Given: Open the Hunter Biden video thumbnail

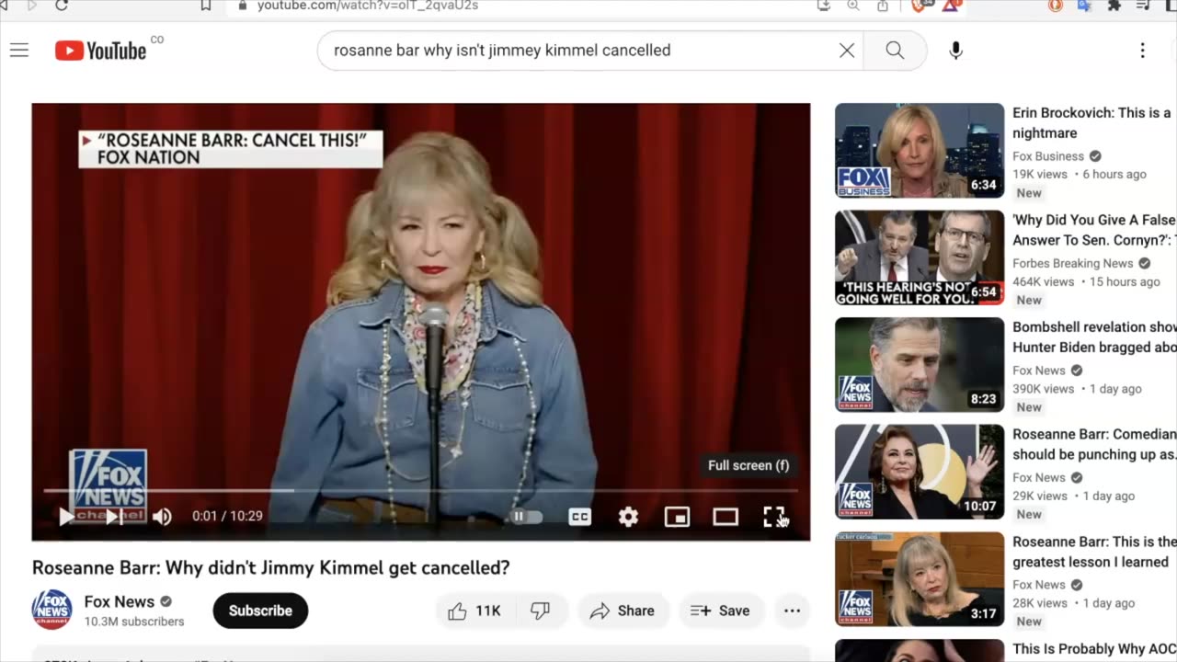Looking at the screenshot, I should point(920,365).
